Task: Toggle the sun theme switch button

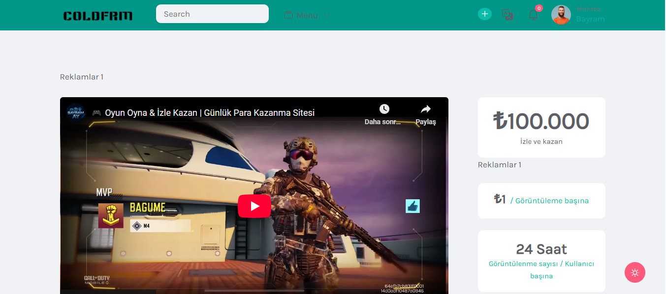Action: pos(635,272)
